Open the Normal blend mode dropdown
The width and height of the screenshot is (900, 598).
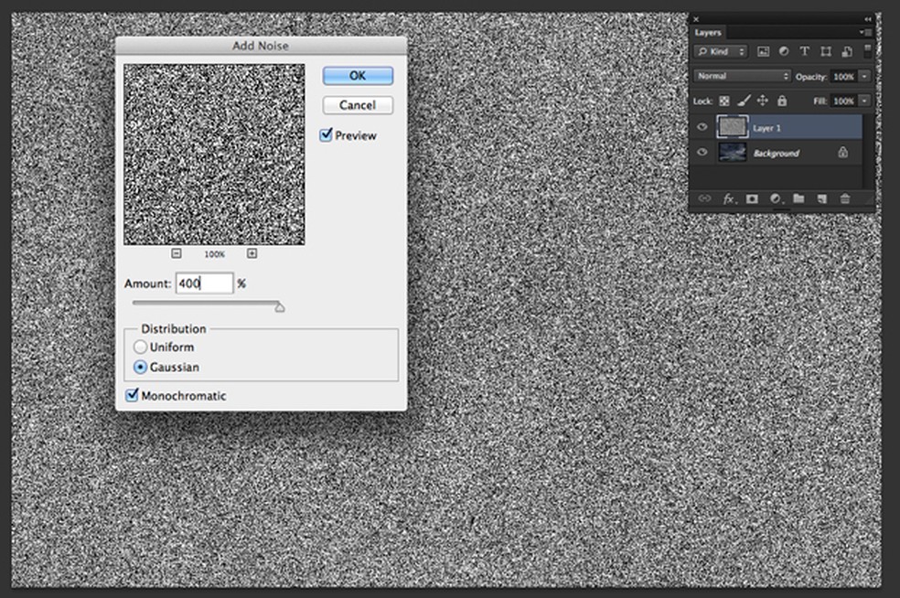742,77
